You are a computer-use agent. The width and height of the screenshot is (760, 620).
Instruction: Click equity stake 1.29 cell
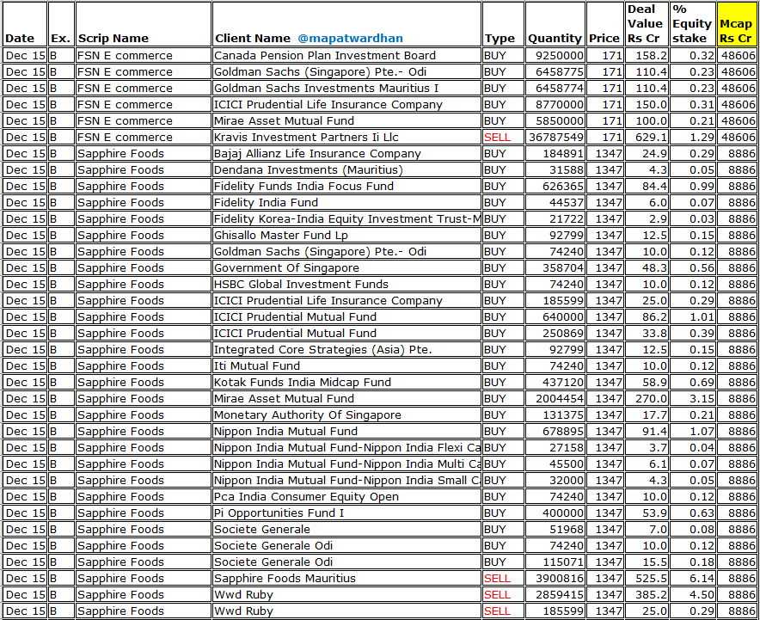(x=692, y=137)
